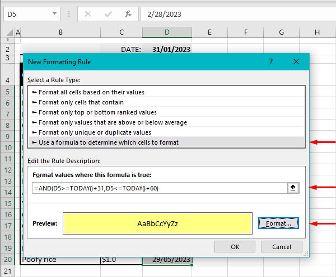
Task: Click the 'Poofy rice' cell
Action: [60, 260]
